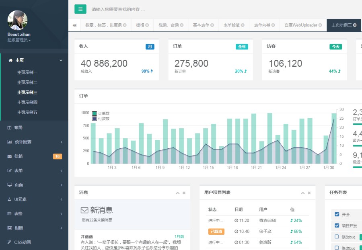Expand the UI元素 submenu
Image resolution: width=362 pixels, height=250 pixels.
(61, 199)
